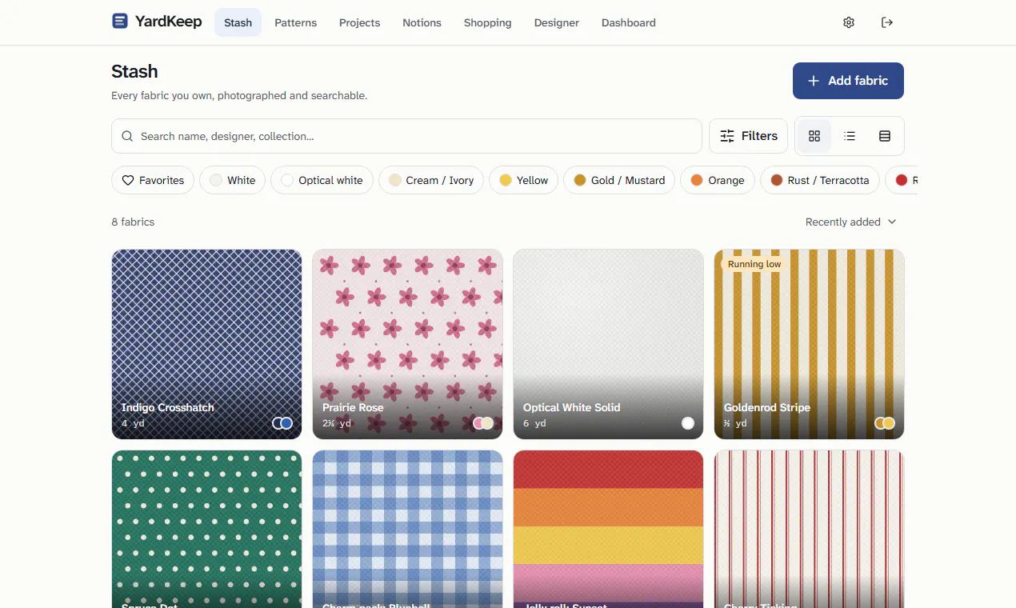Click the sliders icon on Filters

[727, 136]
